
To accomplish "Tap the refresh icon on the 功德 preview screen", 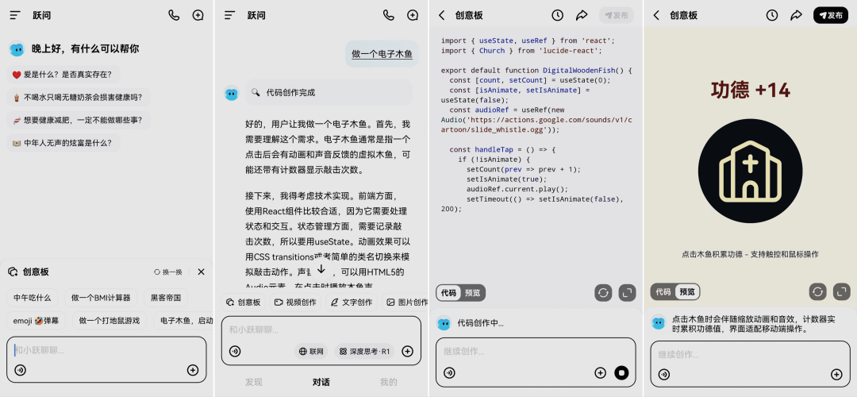I will (817, 292).
